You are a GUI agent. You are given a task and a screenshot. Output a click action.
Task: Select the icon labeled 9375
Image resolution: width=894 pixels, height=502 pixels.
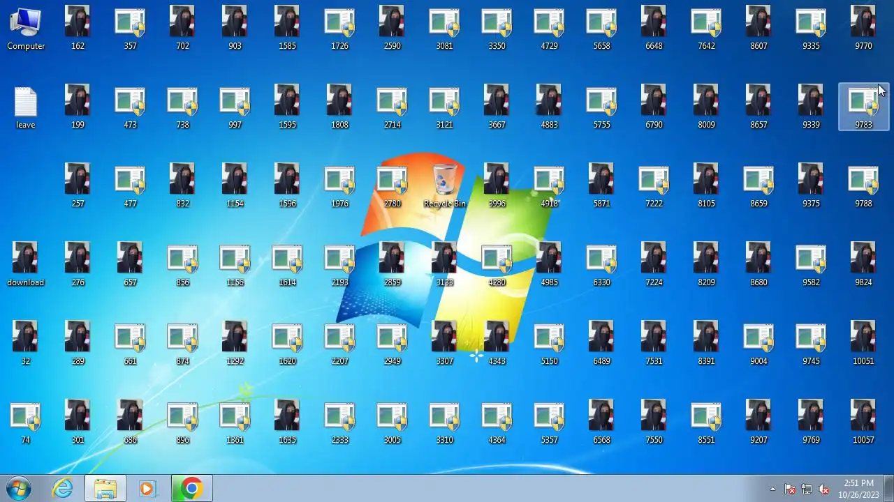(811, 186)
